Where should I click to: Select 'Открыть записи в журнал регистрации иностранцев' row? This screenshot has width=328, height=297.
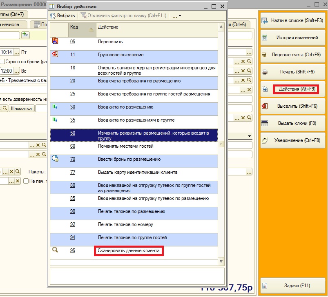coord(134,70)
